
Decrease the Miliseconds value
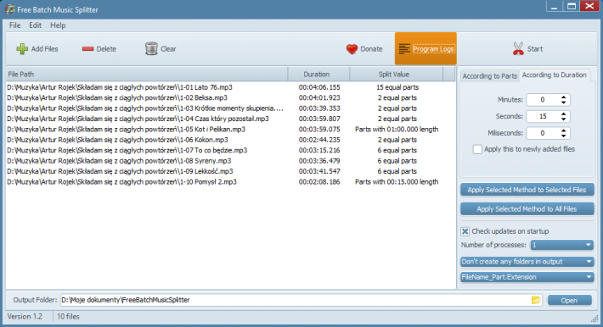tap(563, 136)
